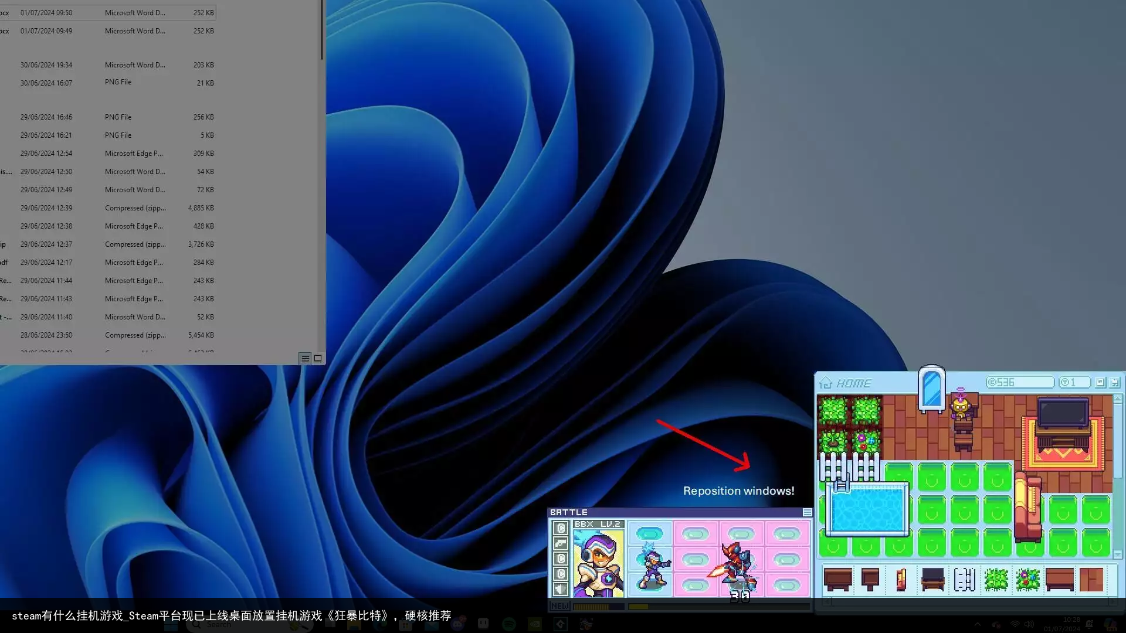The width and height of the screenshot is (1126, 633).
Task: Click the NEW button in Battle window
Action: pos(559,606)
